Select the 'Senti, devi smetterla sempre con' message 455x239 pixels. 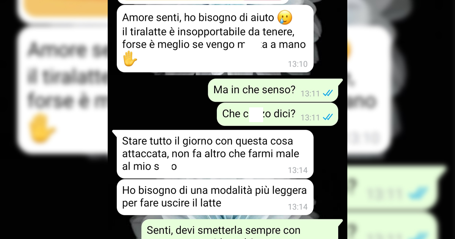242,230
